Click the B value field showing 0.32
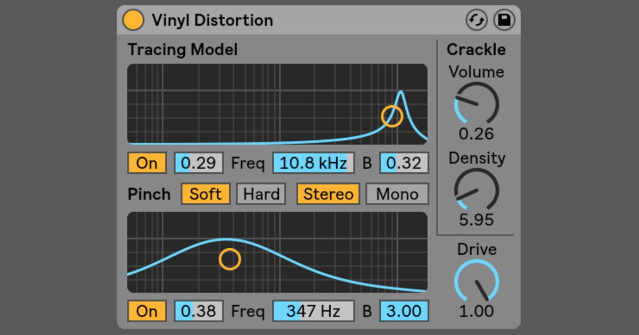This screenshot has height=335, width=639. (404, 163)
